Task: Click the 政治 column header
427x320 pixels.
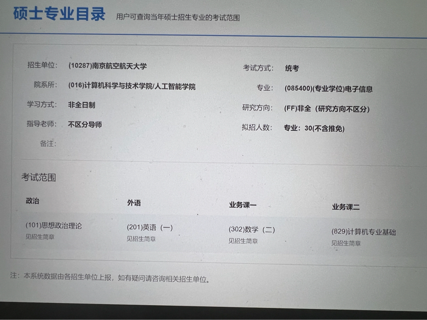Action: (x=32, y=201)
